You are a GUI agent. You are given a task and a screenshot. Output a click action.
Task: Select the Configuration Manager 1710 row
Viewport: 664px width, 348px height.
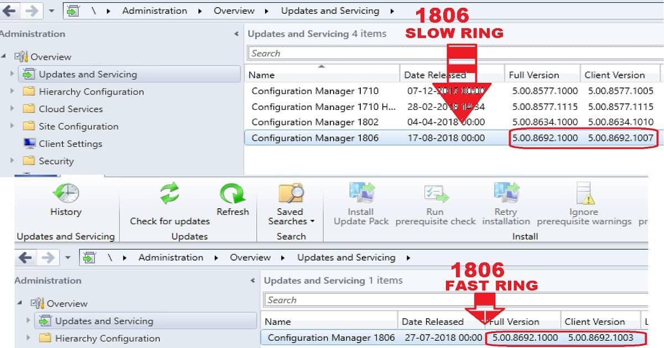pos(453,91)
